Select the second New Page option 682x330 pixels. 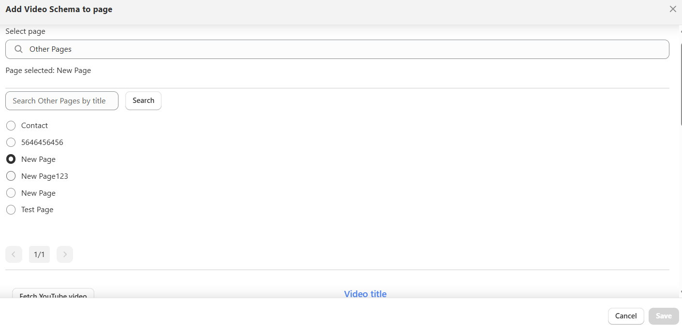click(11, 193)
